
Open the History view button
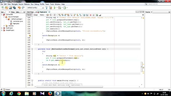42,15
